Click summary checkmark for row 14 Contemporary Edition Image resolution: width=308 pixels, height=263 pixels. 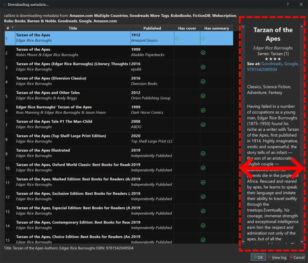pyautogui.click(x=203, y=225)
